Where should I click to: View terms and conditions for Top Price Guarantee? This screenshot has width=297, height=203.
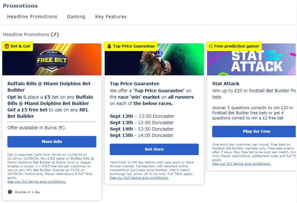[x=139, y=178]
